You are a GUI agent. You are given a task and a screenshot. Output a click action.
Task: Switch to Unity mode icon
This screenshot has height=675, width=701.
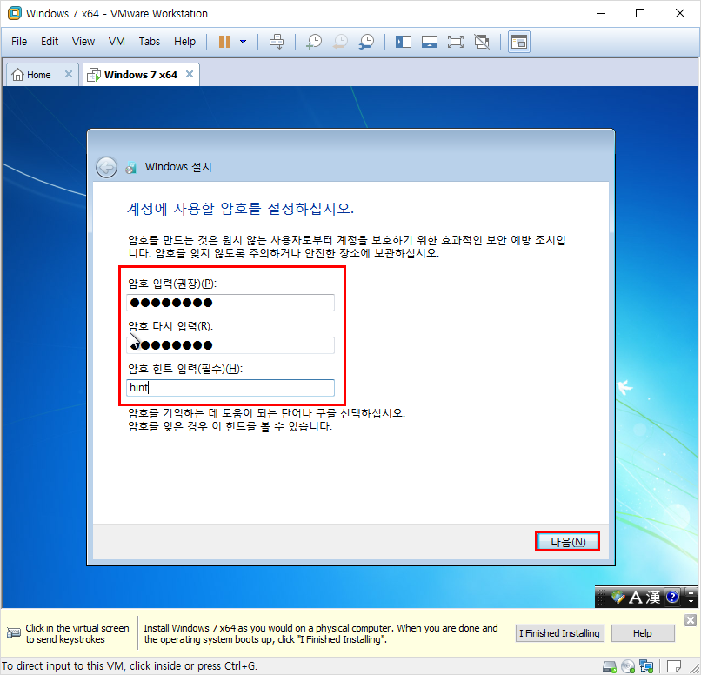[482, 42]
